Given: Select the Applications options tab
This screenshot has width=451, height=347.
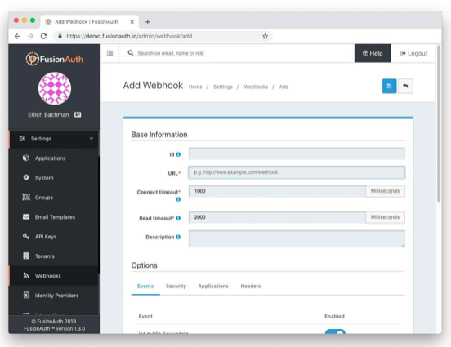Looking at the screenshot, I should pos(213,286).
